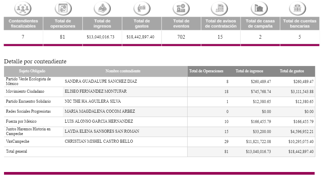Viewport: 323px width, 180px height.
Task: Click MARIA MAGDALENA COCOM ARBEZ name
Action: pyautogui.click(x=100, y=111)
